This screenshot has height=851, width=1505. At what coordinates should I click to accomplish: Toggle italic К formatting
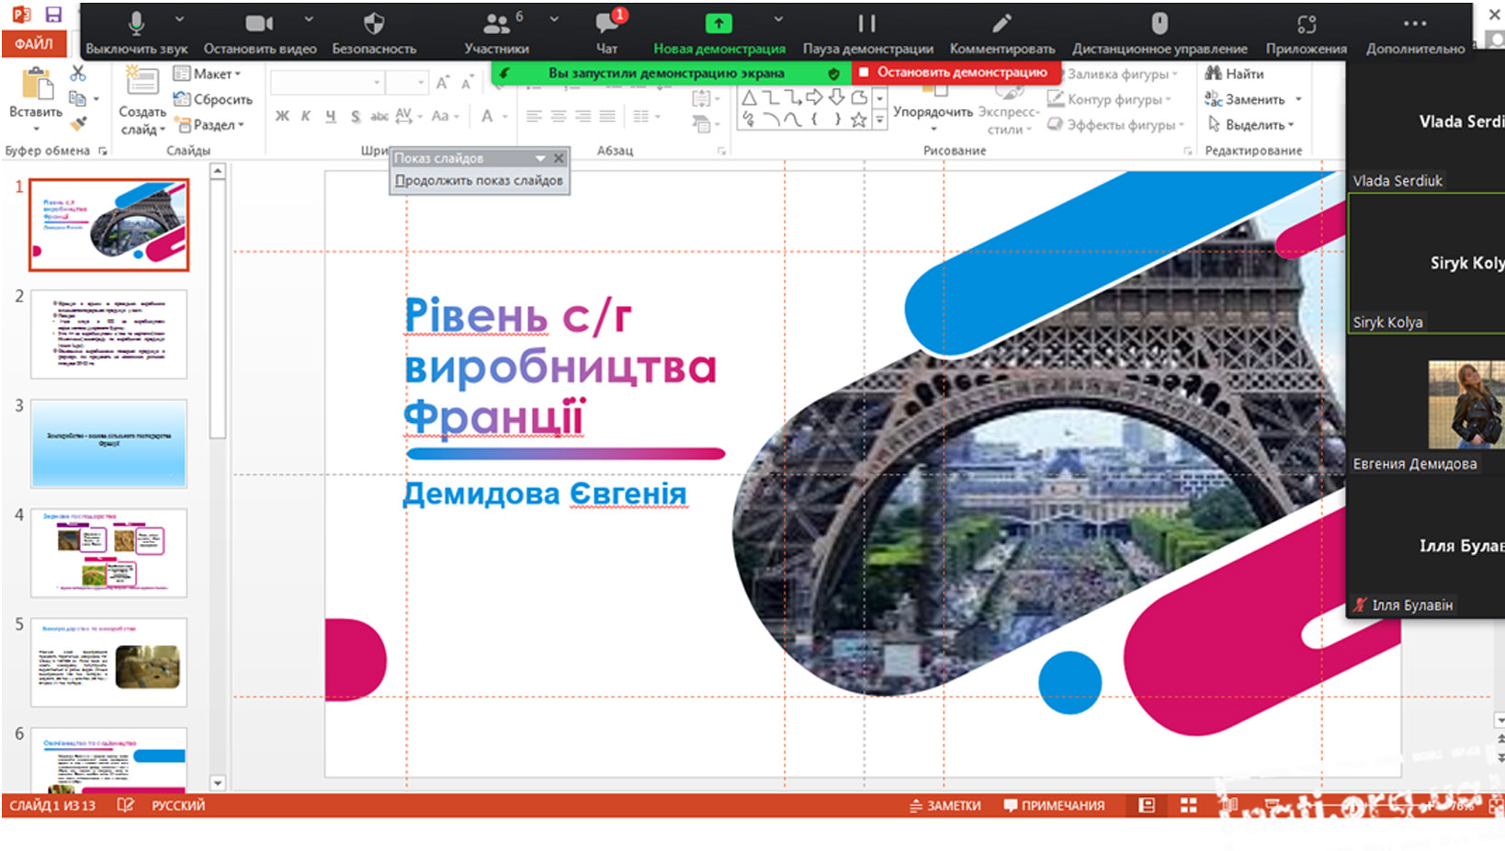pos(306,116)
